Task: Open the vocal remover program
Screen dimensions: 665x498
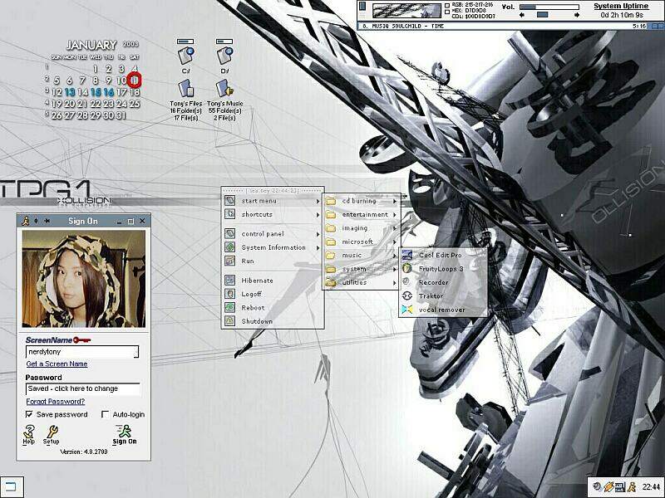Action: [x=441, y=310]
